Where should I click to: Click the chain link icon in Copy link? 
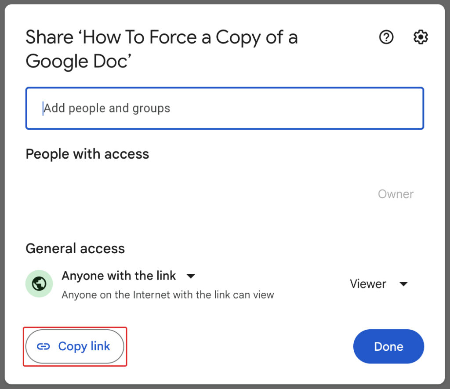[44, 346]
